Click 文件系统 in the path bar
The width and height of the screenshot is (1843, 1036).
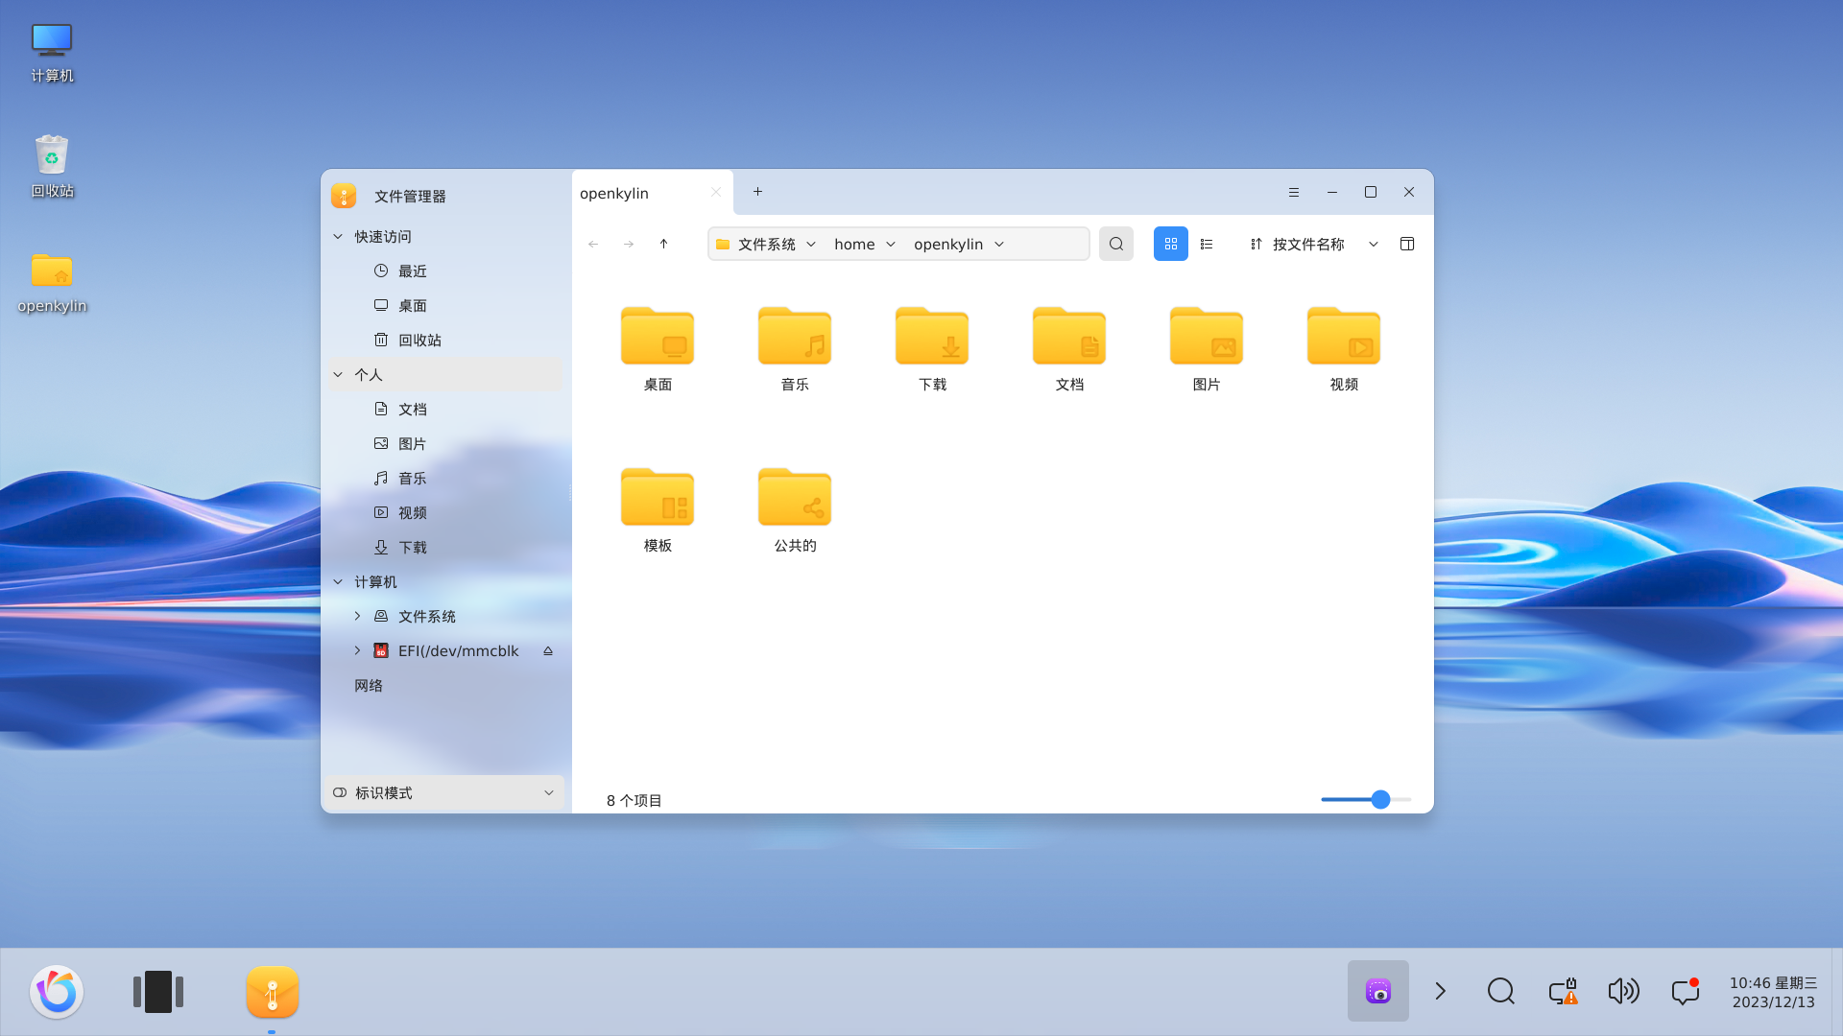pyautogui.click(x=767, y=245)
